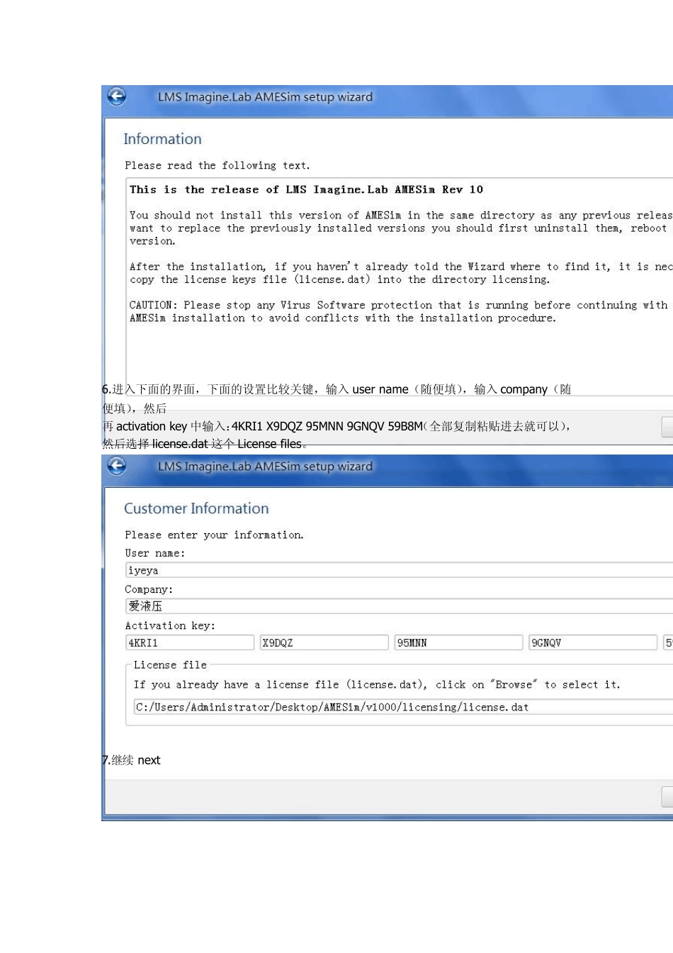Select activation key box 4KRI1
This screenshot has height=953, width=673.
tap(190, 642)
